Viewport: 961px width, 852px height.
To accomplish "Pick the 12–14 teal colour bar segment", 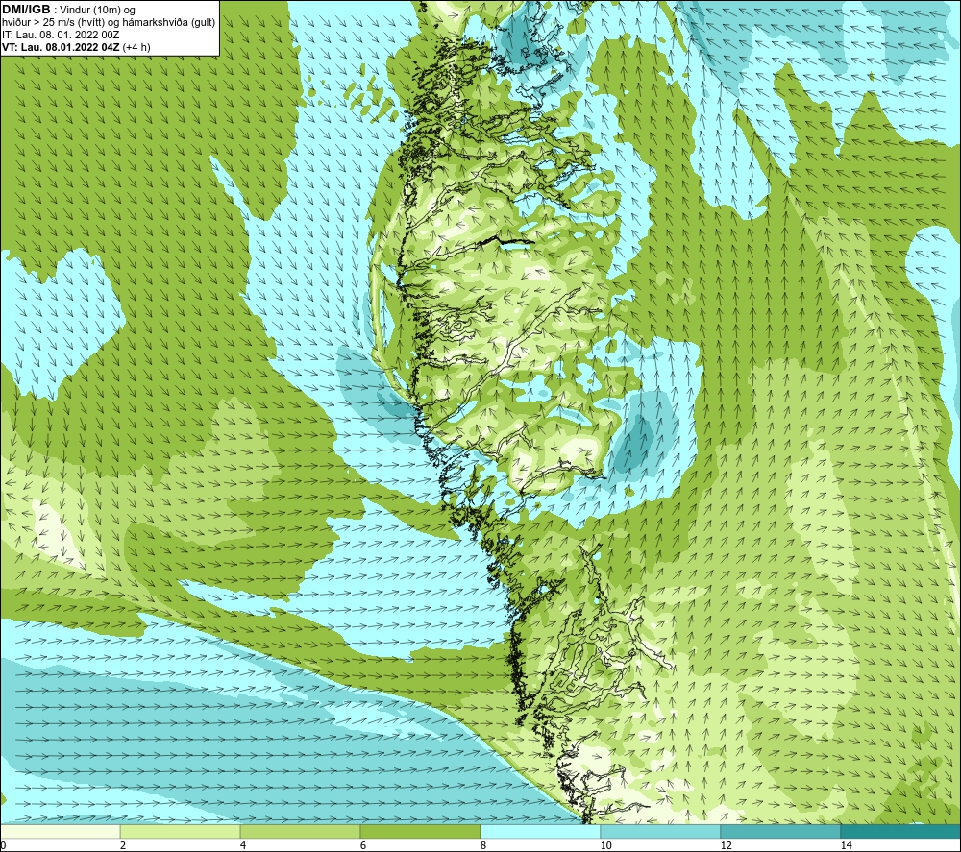I will pyautogui.click(x=780, y=831).
